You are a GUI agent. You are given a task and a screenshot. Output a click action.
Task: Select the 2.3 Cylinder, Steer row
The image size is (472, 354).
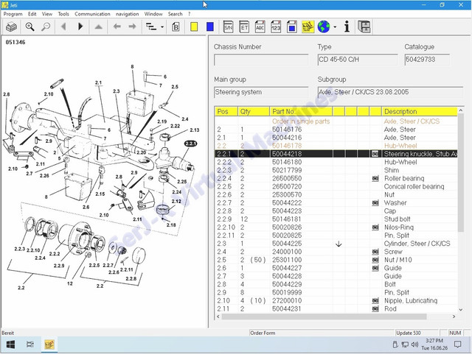(336, 244)
